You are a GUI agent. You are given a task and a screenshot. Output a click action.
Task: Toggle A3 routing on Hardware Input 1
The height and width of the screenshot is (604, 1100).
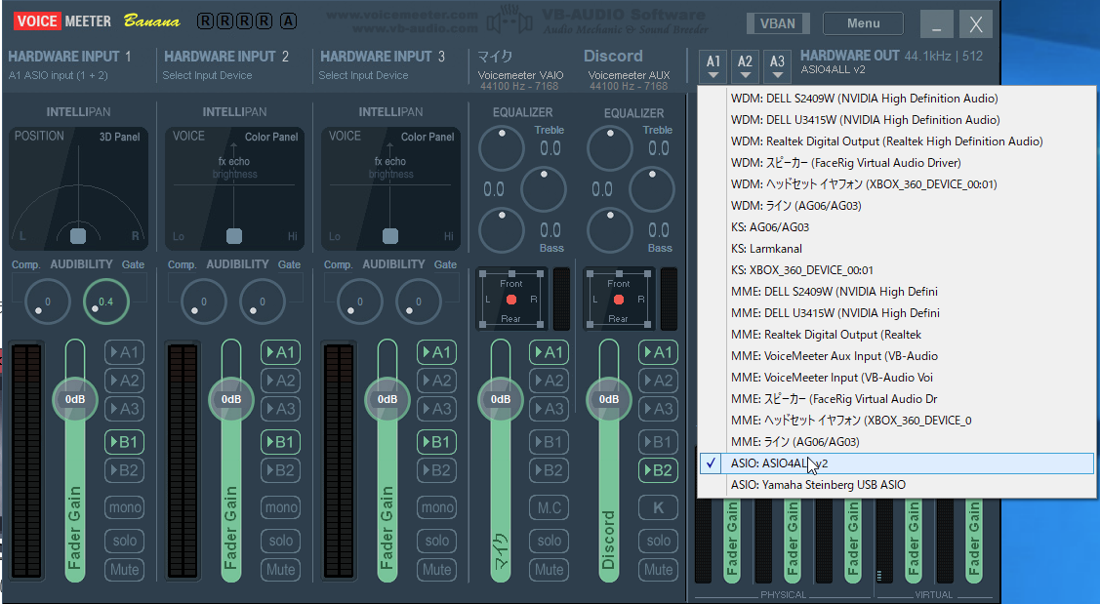pyautogui.click(x=125, y=408)
